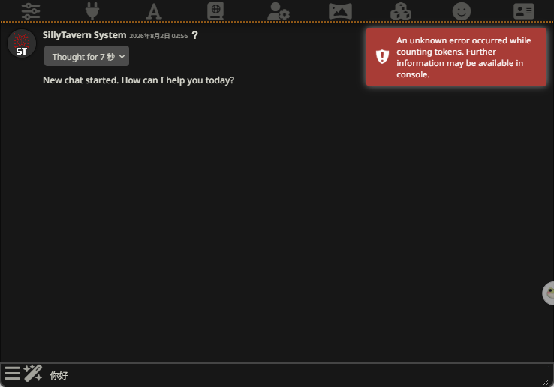Open Backgrounds landscape image icon
The height and width of the screenshot is (387, 554).
pos(340,11)
